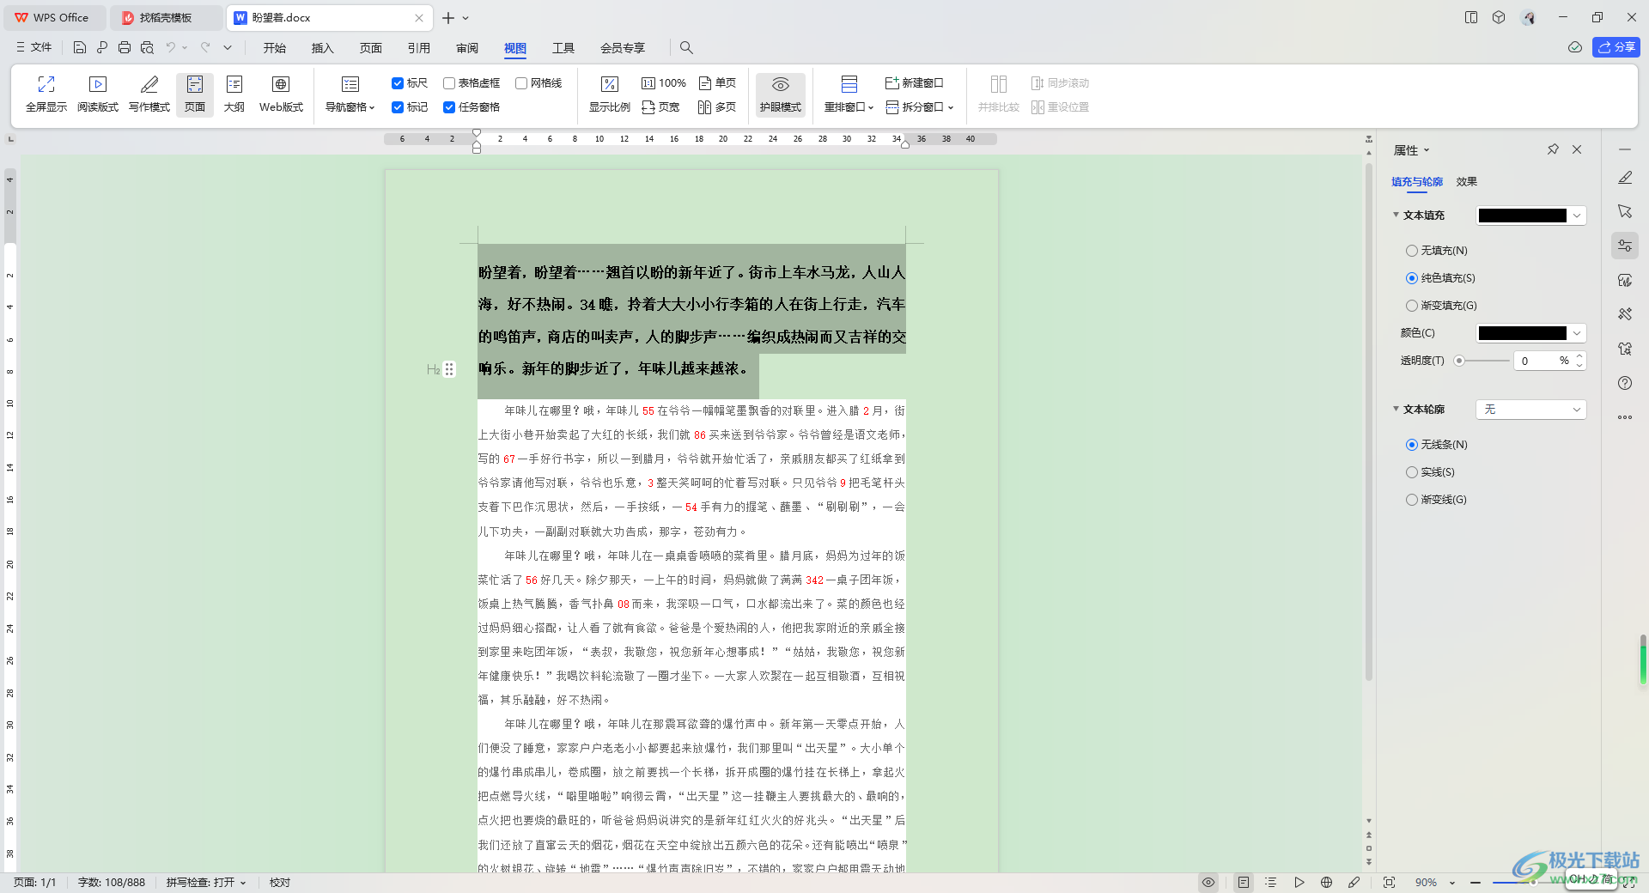Viewport: 1649px width, 893px height.
Task: Collapse the Text Outline (文本轮廓) section
Action: pos(1396,409)
